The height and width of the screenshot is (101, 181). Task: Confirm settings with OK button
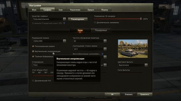[112, 94]
